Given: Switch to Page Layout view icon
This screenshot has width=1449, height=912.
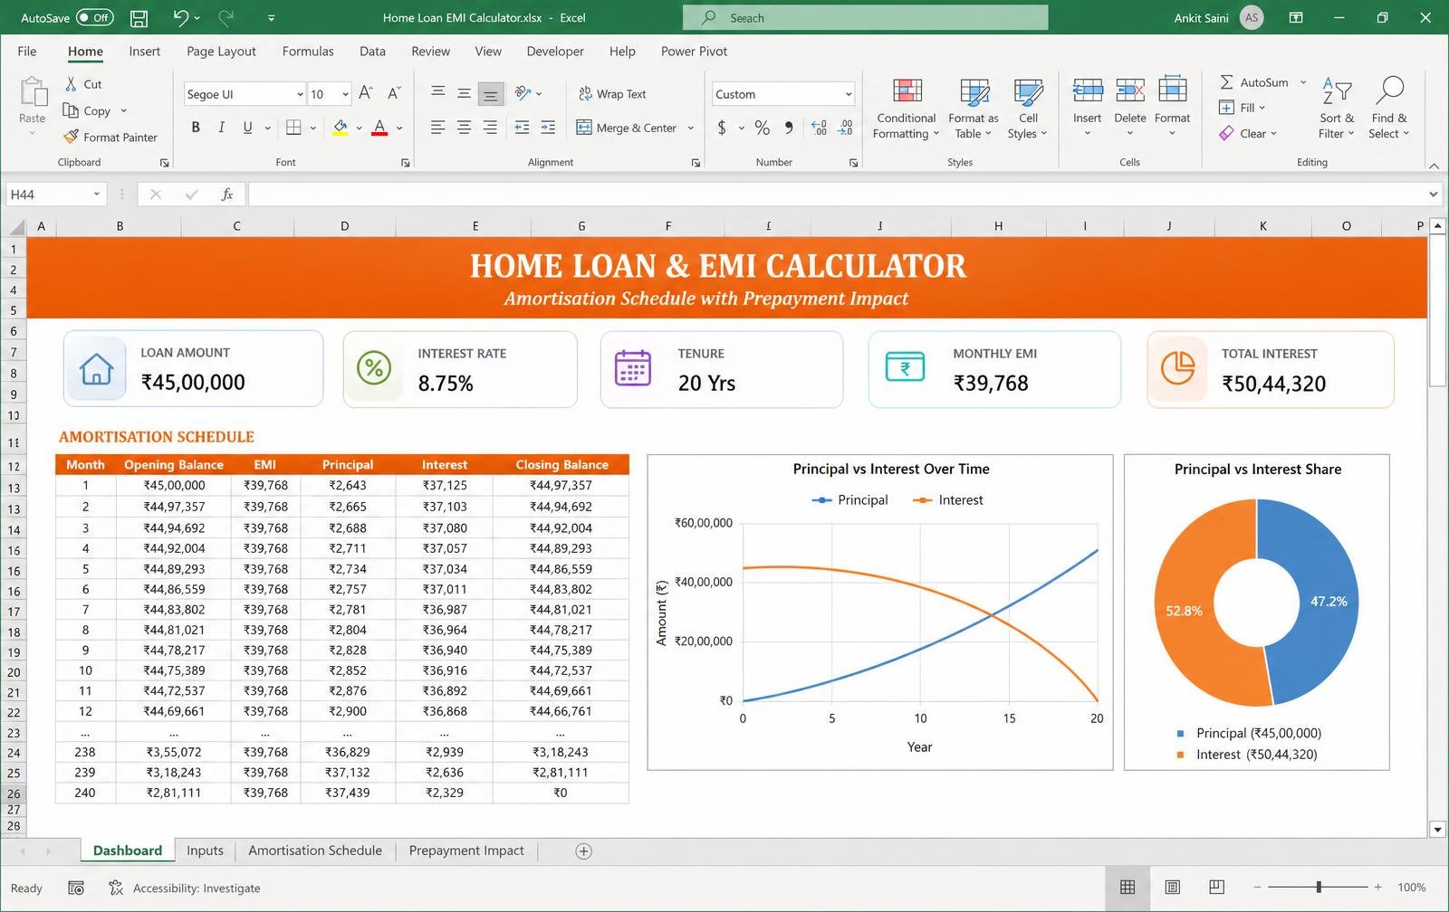Looking at the screenshot, I should (1172, 887).
